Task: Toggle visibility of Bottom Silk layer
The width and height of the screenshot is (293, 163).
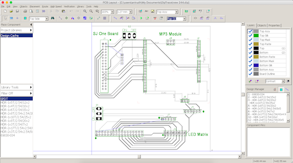Action: click(250, 65)
